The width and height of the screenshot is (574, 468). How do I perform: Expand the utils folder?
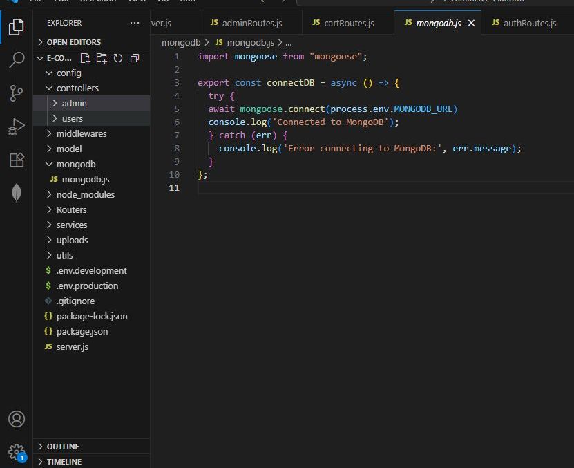tap(91, 256)
